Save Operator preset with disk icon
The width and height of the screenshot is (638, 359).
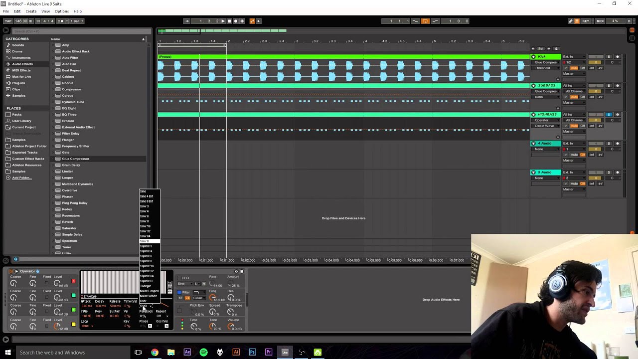click(x=242, y=272)
